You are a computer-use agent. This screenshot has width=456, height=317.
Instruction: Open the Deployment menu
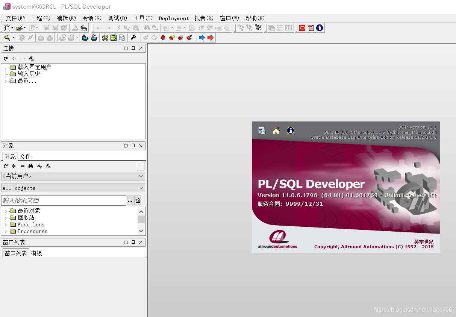(174, 18)
